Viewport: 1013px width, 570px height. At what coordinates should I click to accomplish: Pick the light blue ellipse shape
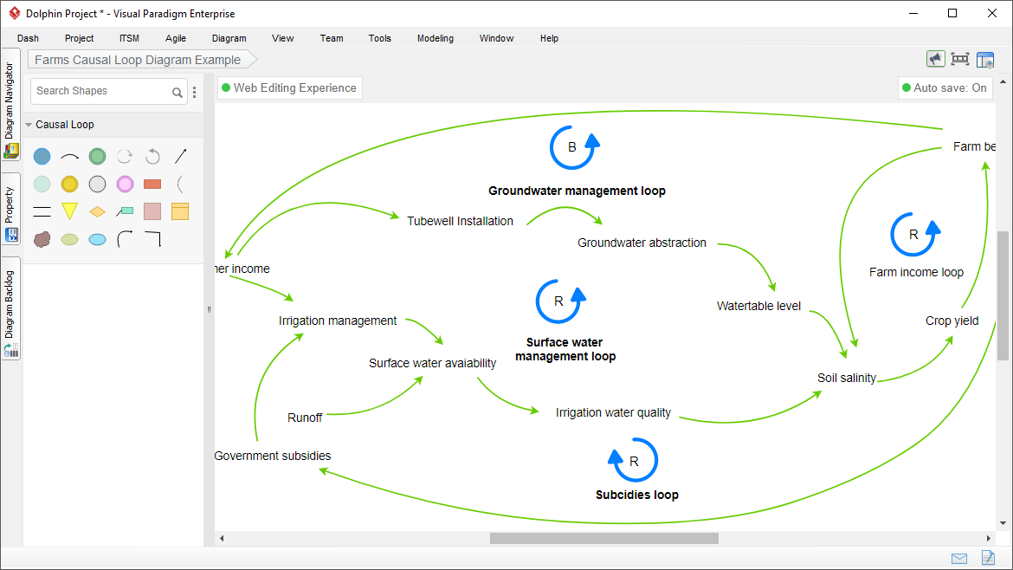98,240
